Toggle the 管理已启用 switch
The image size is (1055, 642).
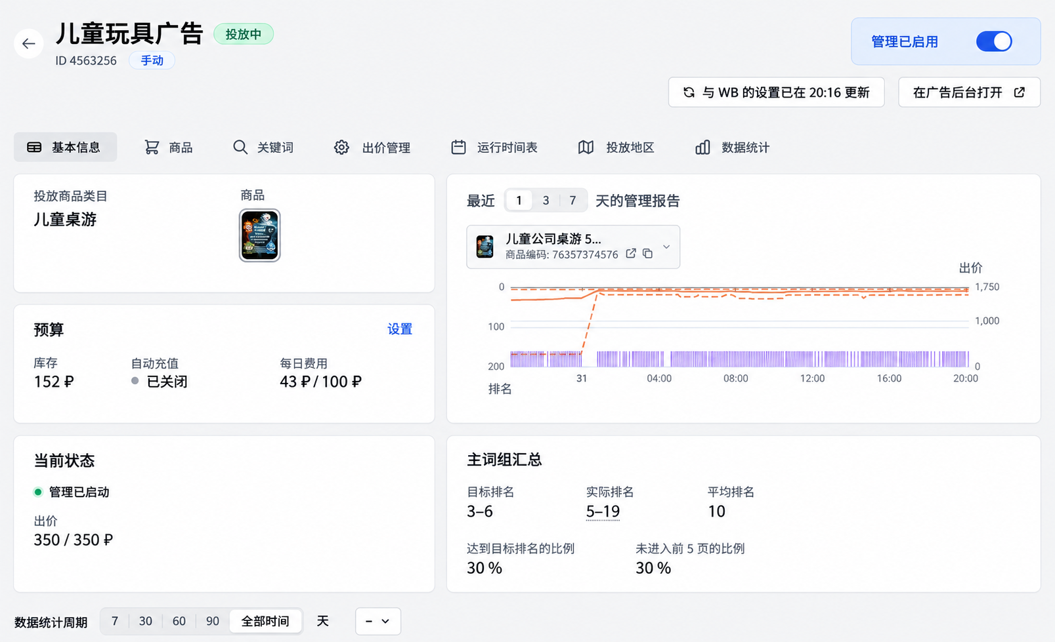click(994, 41)
